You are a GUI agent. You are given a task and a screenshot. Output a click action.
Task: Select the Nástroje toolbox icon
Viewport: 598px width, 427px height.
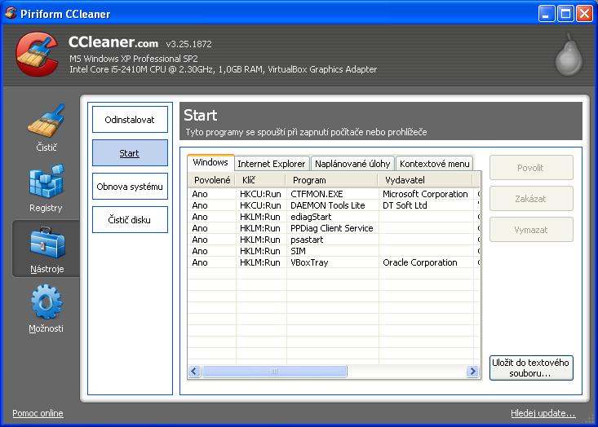(x=47, y=244)
